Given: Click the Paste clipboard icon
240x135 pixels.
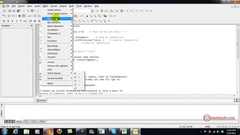Looking at the screenshot, I should pos(32,11).
